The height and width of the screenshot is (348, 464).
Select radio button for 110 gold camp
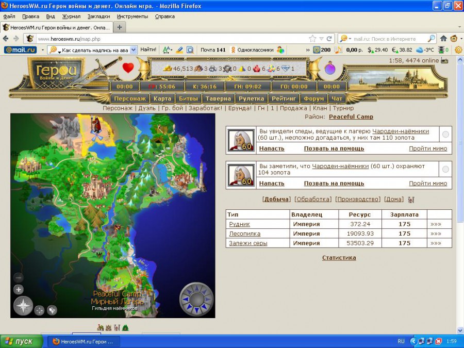[x=445, y=135]
